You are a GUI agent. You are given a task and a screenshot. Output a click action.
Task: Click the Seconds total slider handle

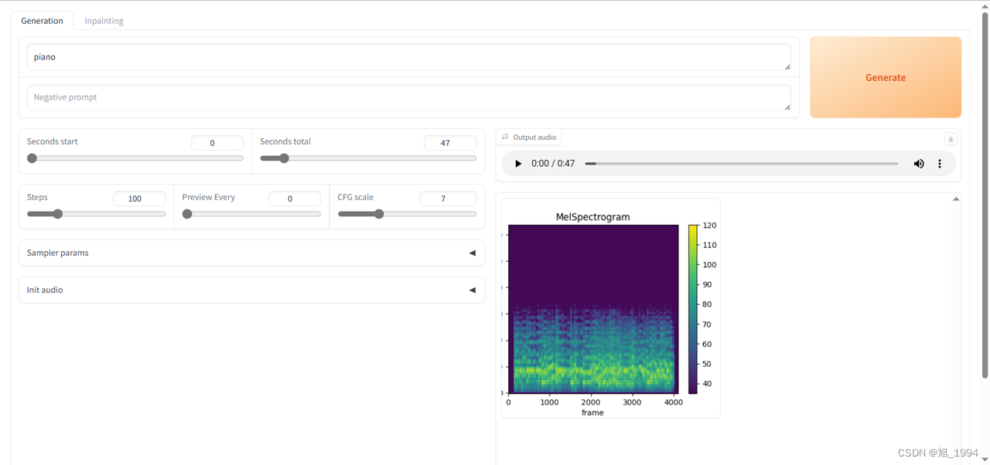click(284, 158)
